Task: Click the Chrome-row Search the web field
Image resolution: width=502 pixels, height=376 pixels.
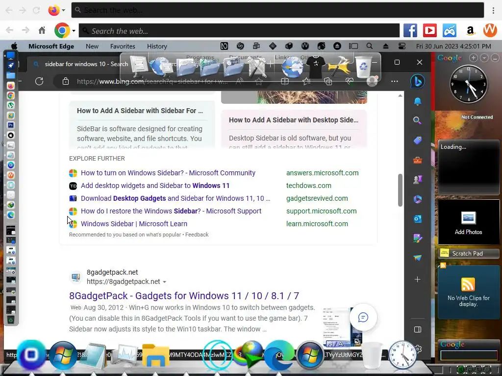Action: 239,31
